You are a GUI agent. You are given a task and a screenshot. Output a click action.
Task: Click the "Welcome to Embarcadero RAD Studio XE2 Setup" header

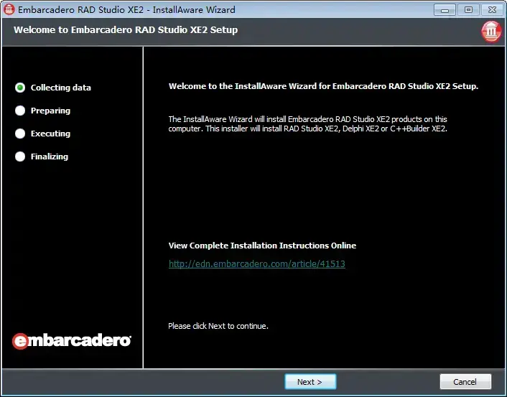click(126, 29)
